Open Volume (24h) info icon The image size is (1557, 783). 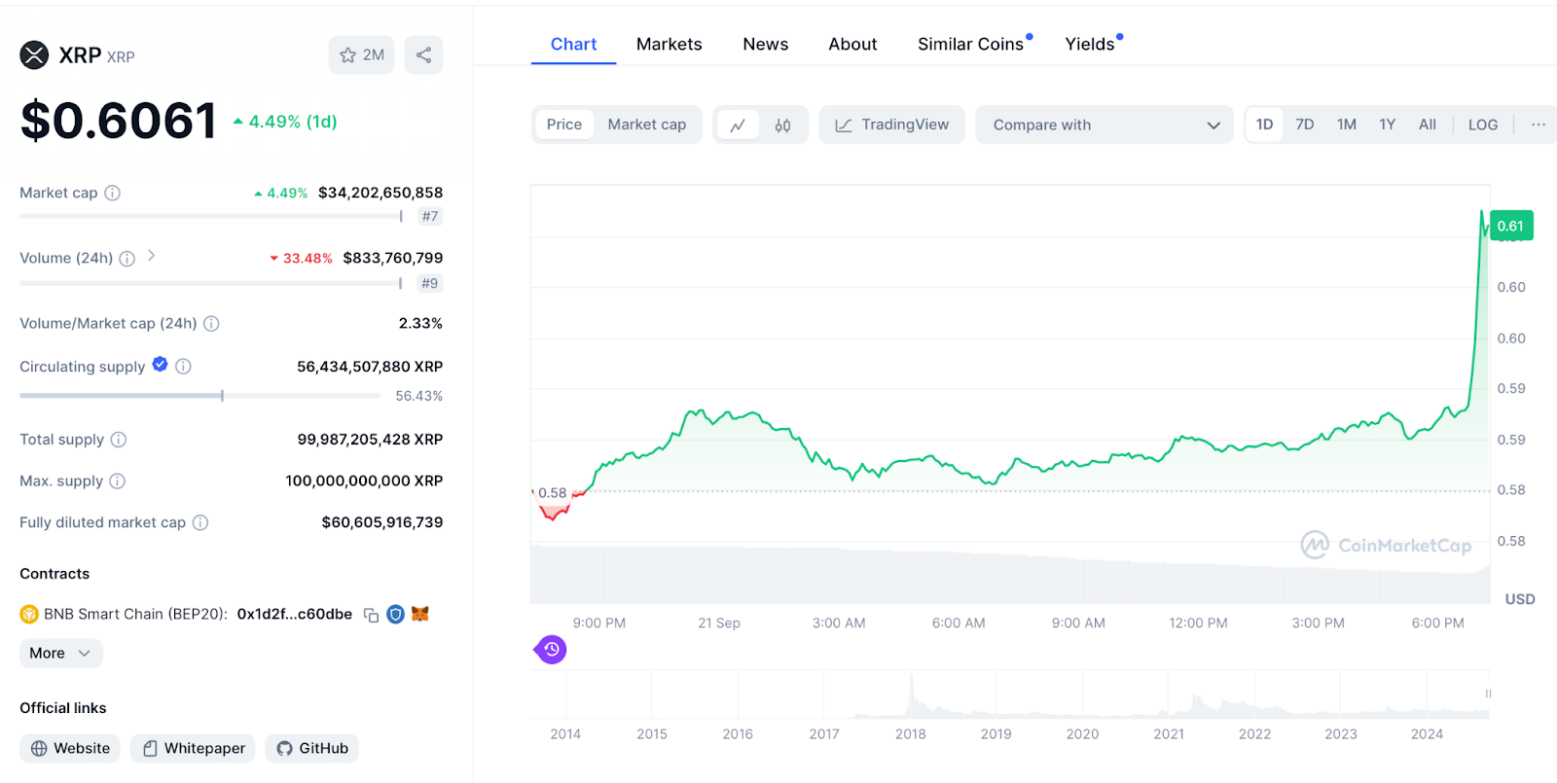tap(127, 258)
